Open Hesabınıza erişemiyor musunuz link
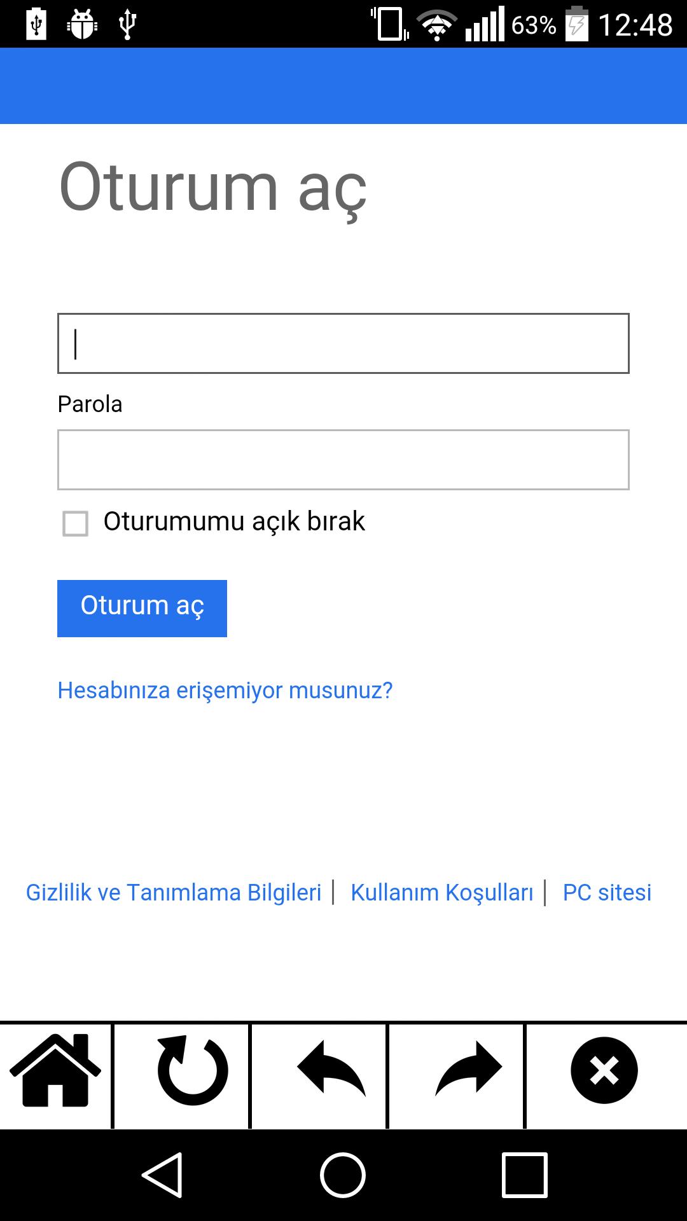 (225, 691)
